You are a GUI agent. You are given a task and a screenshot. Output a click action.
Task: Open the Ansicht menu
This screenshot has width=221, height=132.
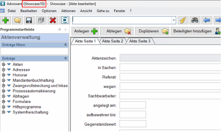pos(86,11)
